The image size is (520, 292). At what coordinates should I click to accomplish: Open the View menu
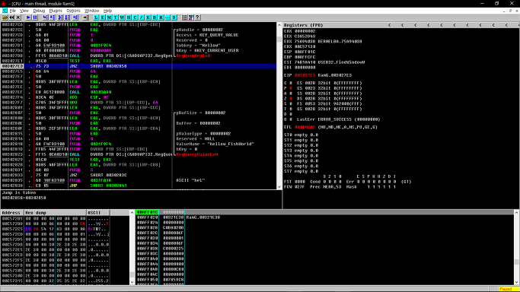point(24,11)
